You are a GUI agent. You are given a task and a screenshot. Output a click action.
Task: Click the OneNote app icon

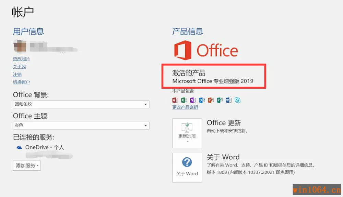click(x=193, y=100)
